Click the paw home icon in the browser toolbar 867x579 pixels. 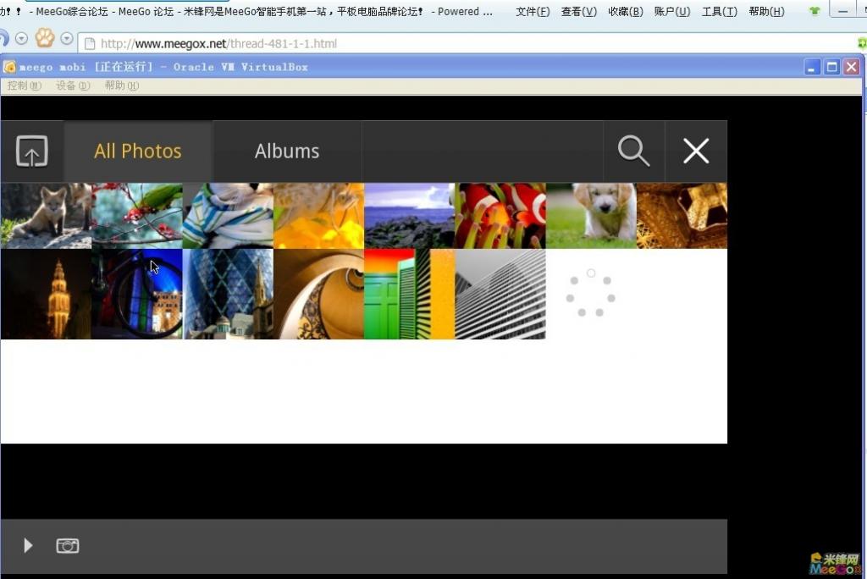tap(45, 38)
